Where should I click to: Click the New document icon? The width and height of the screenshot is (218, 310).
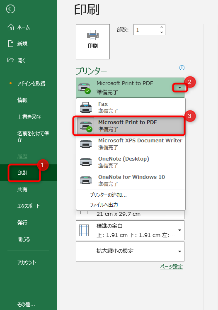pyautogui.click(x=11, y=44)
